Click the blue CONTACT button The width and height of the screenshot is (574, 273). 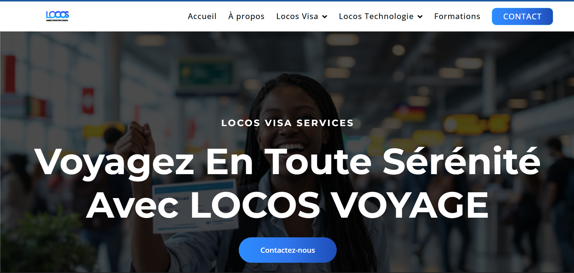click(522, 16)
